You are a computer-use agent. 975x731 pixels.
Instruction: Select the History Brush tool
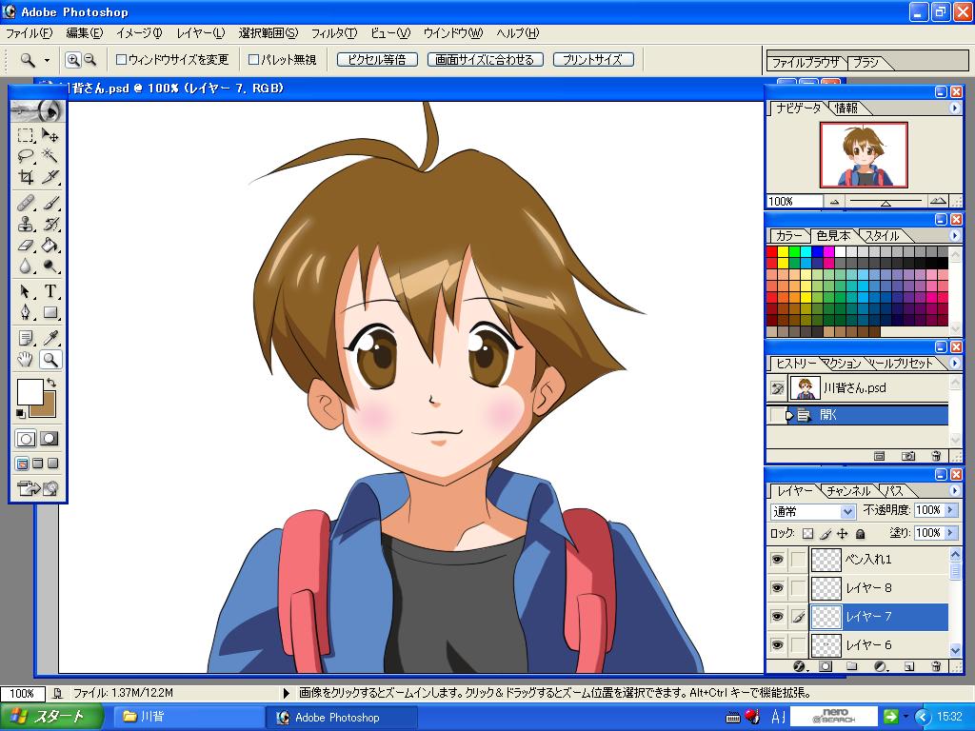[50, 224]
